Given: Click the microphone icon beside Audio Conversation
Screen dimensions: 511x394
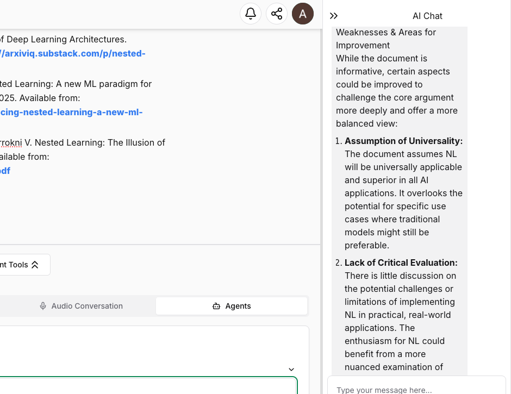Looking at the screenshot, I should tap(43, 306).
